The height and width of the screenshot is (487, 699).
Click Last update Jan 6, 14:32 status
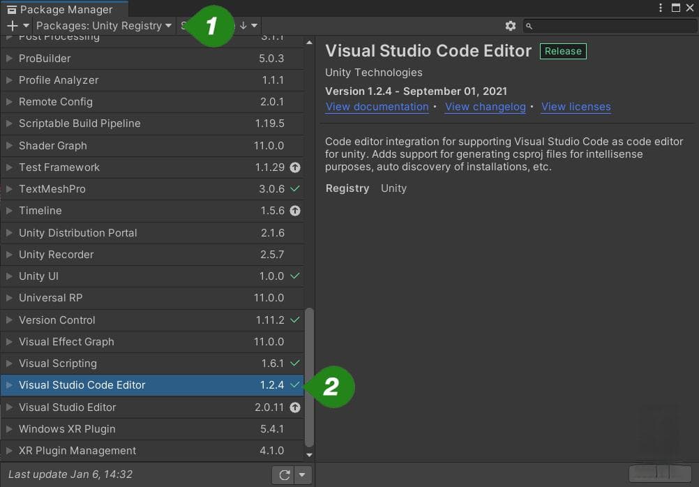[x=70, y=474]
